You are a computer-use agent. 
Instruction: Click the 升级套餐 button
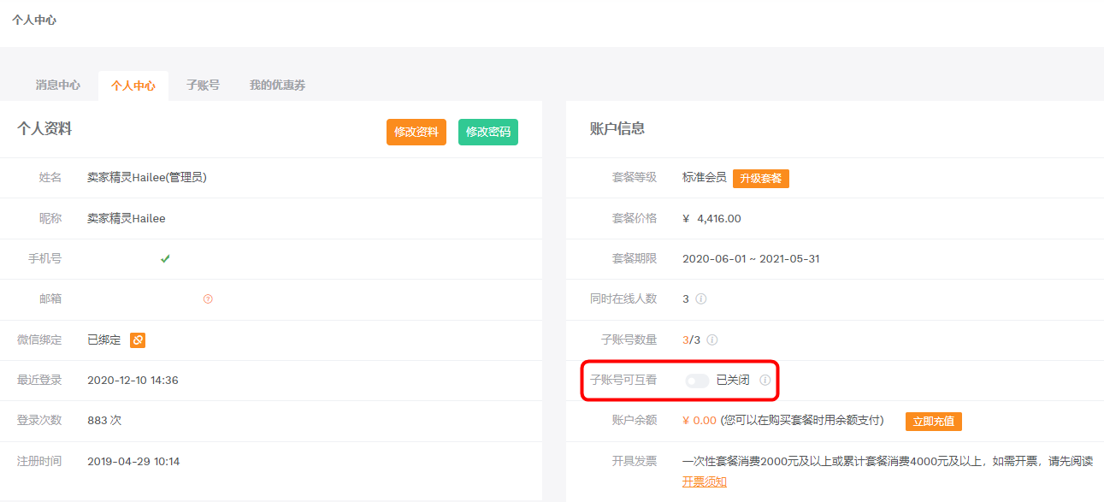point(761,178)
